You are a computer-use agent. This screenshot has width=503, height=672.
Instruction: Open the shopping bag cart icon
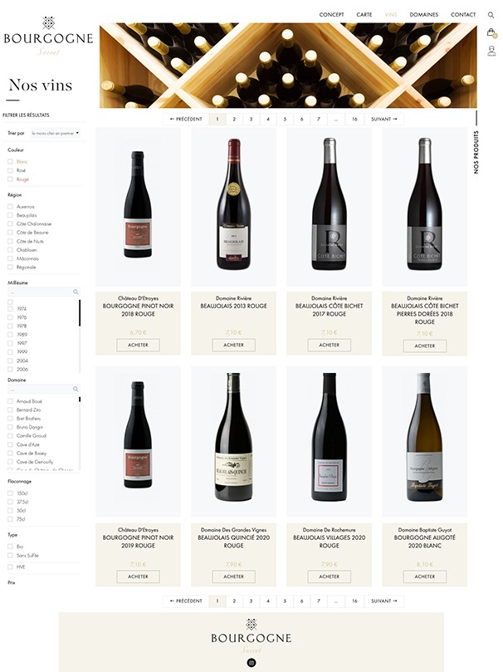[491, 32]
